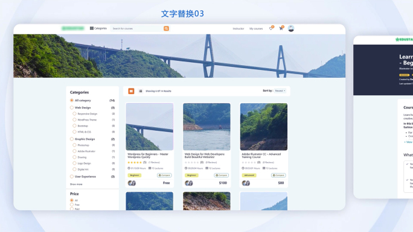This screenshot has height=232, width=413.
Task: Select the Photoshop radio option
Action: [x=74, y=145]
